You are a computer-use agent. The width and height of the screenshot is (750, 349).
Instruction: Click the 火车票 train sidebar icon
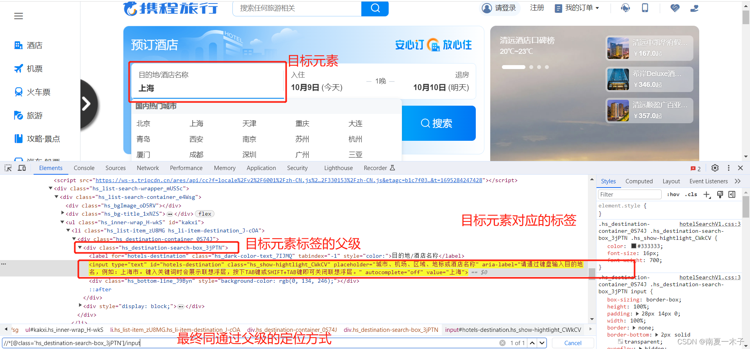[x=18, y=92]
